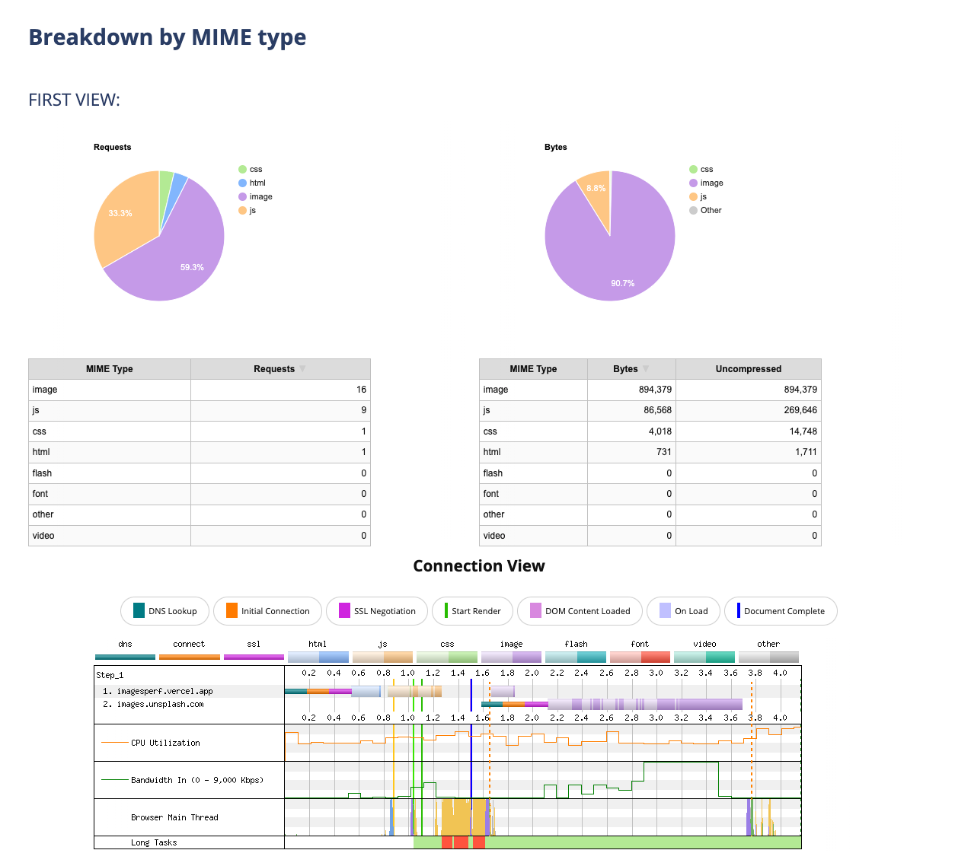Click the Document Complete blue line icon

coord(738,610)
